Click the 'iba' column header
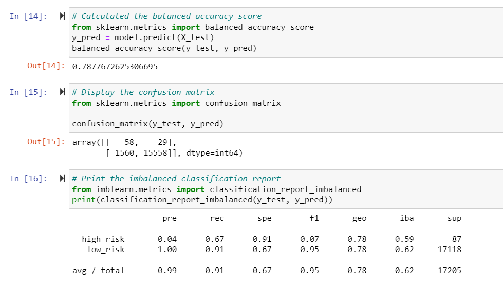The width and height of the screenshot is (503, 287). click(407, 218)
